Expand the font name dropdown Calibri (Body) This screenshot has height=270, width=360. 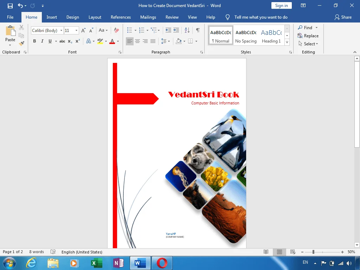click(61, 30)
